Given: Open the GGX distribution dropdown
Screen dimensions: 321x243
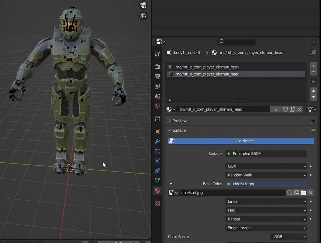Looking at the screenshot, I should coord(266,166).
